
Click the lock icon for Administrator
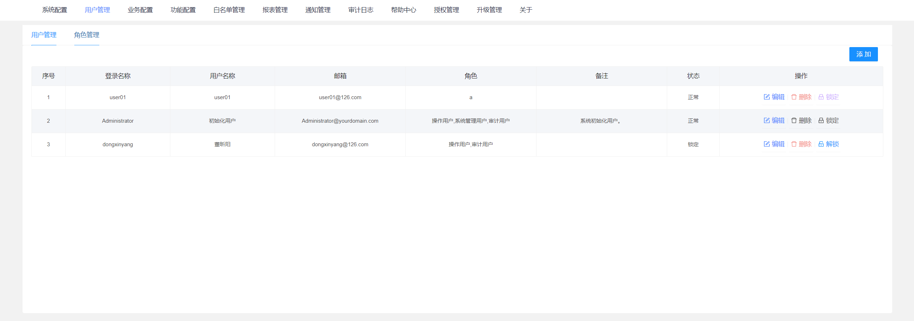[x=821, y=121]
